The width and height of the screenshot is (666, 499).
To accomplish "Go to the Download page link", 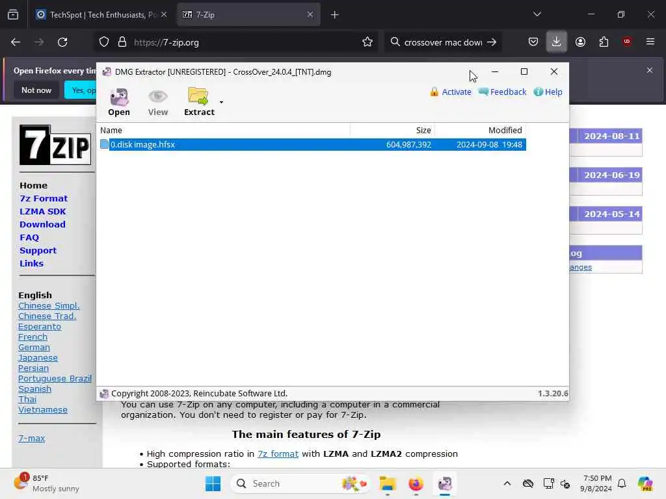I will [x=42, y=224].
